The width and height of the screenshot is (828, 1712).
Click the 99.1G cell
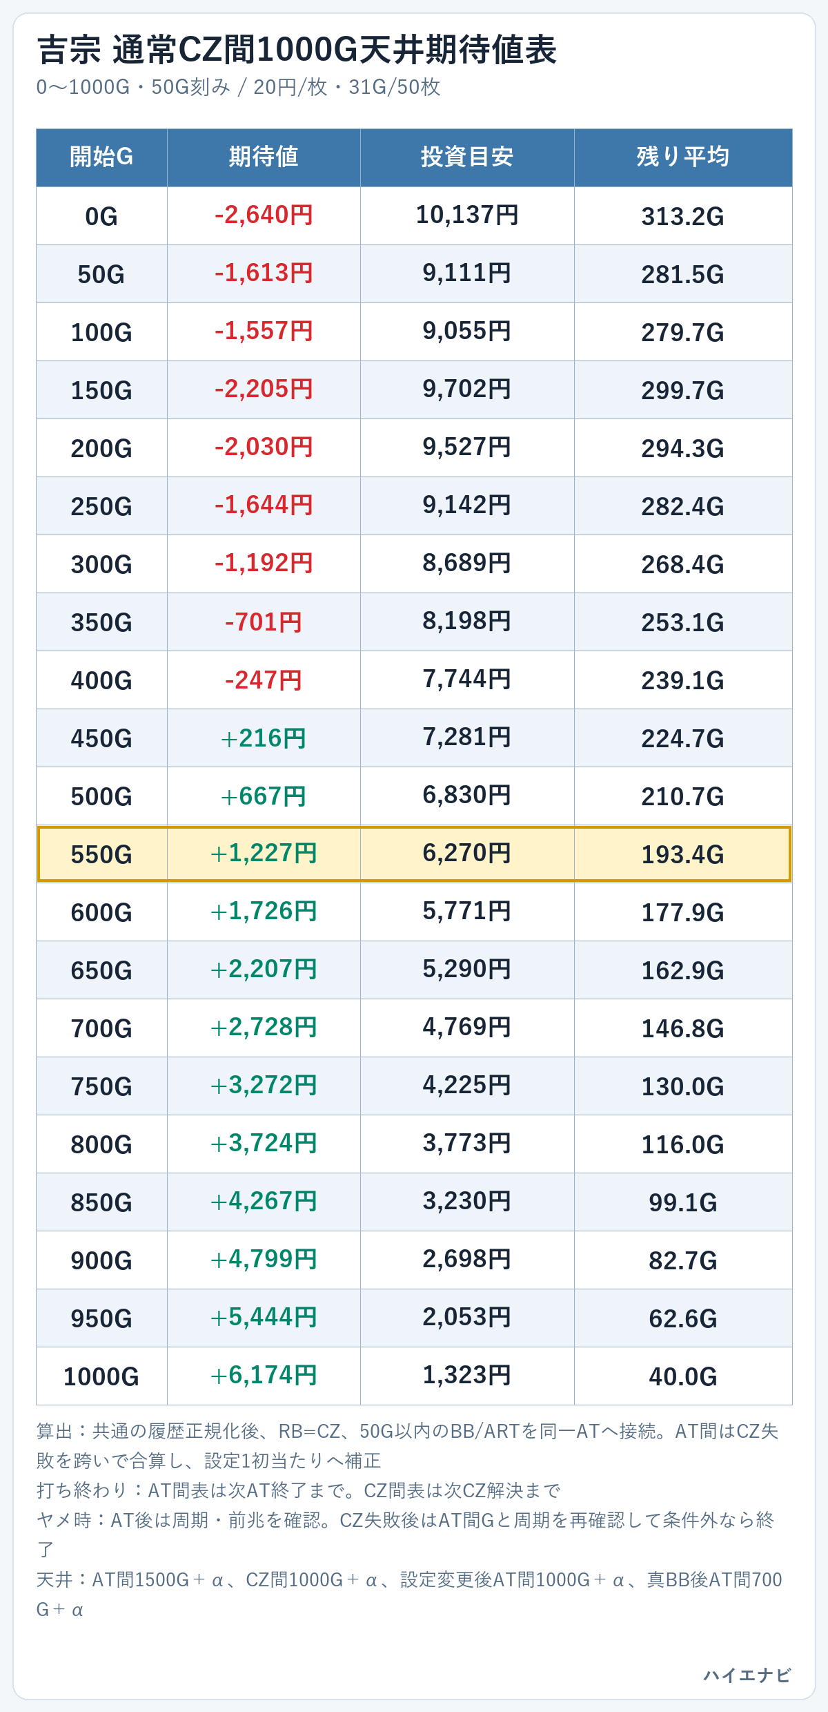(683, 1202)
